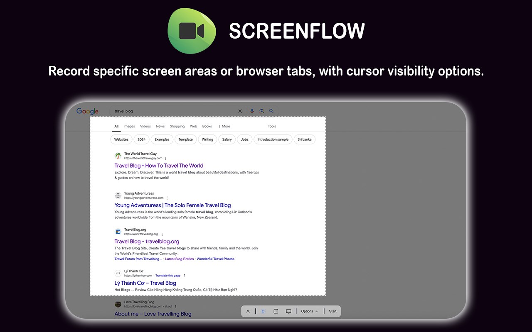Viewport: 532px width, 332px height.
Task: Select the Websites filter chip
Action: coord(121,139)
